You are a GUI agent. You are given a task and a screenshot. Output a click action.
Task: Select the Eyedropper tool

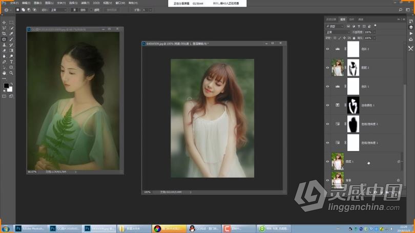click(11, 34)
